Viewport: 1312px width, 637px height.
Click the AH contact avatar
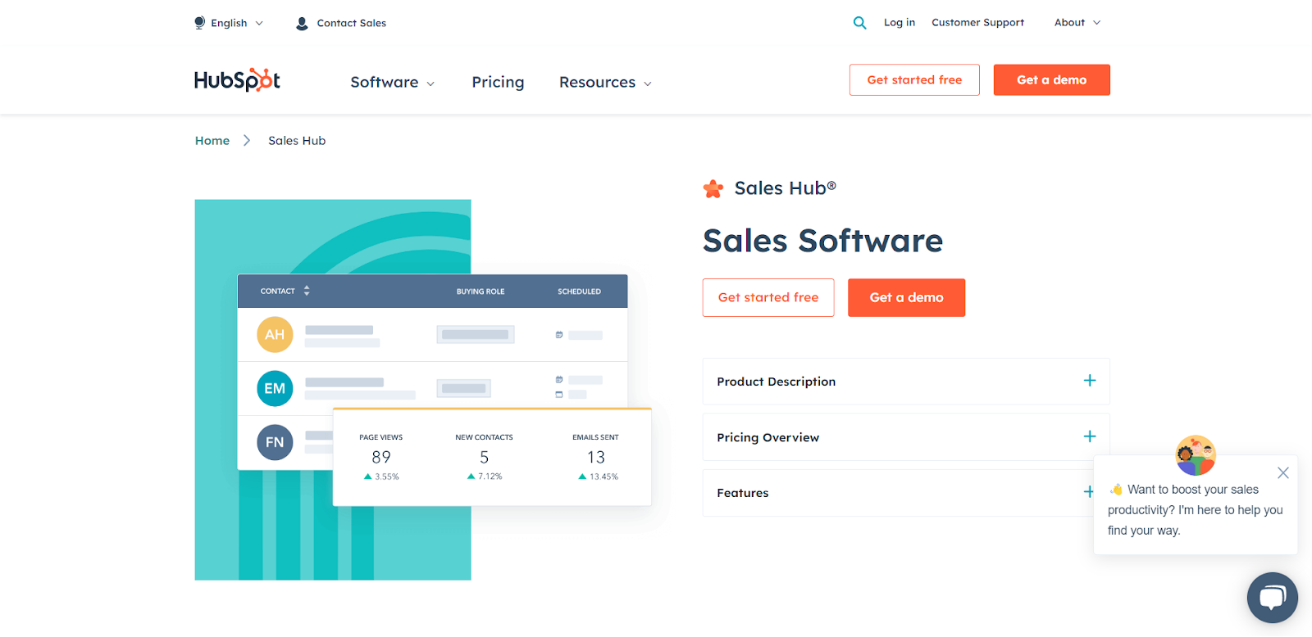click(275, 335)
